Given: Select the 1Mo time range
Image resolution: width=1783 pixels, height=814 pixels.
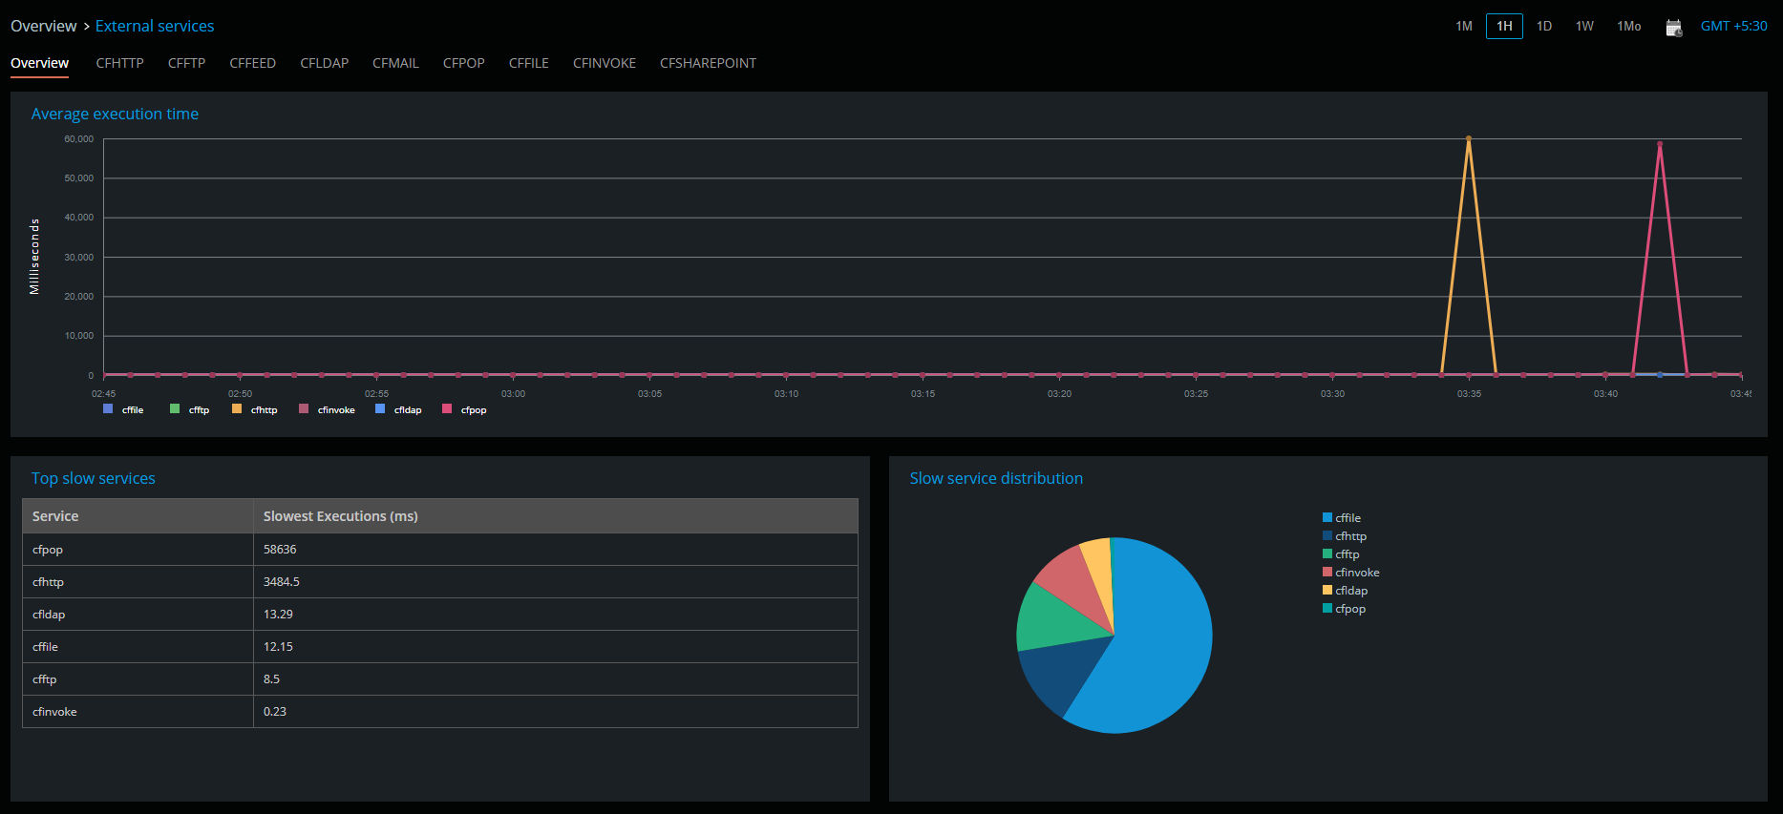Looking at the screenshot, I should tap(1628, 26).
